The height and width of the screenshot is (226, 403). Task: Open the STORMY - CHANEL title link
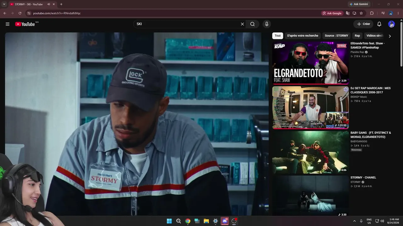click(x=363, y=178)
